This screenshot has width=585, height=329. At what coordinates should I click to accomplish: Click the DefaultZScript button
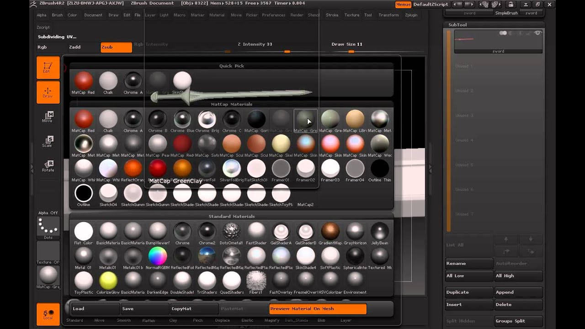431,5
